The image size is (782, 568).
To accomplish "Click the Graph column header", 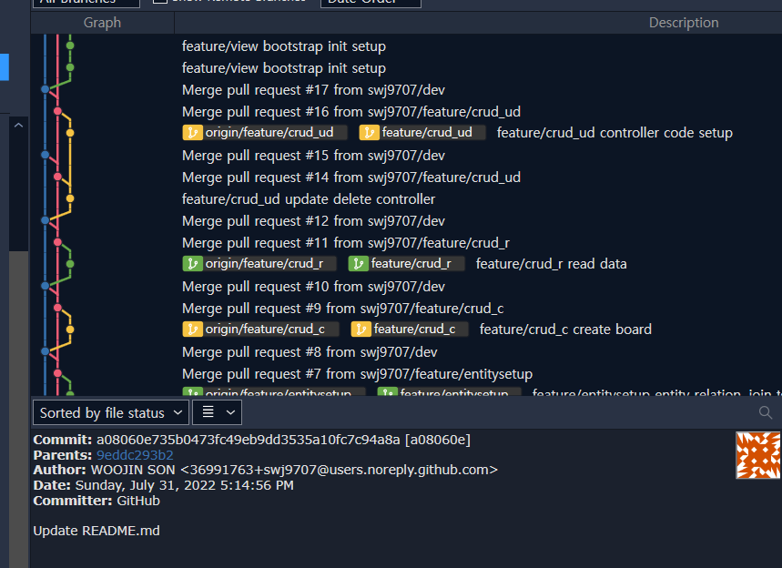I will tap(101, 22).
